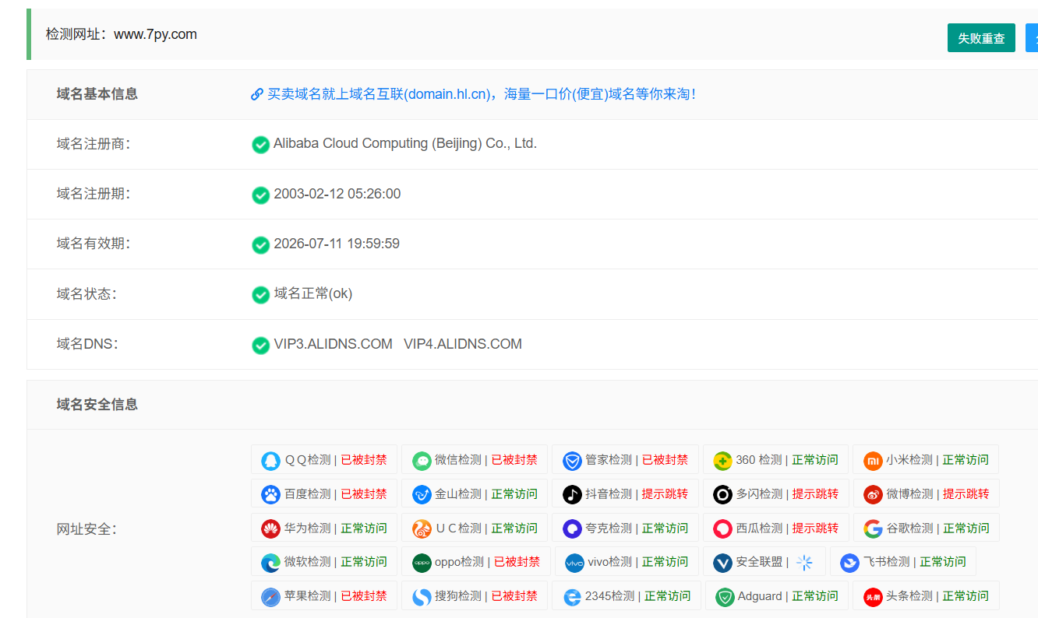The width and height of the screenshot is (1038, 618).
Task: Click the 安全联盟 loading status entry
Action: [764, 562]
